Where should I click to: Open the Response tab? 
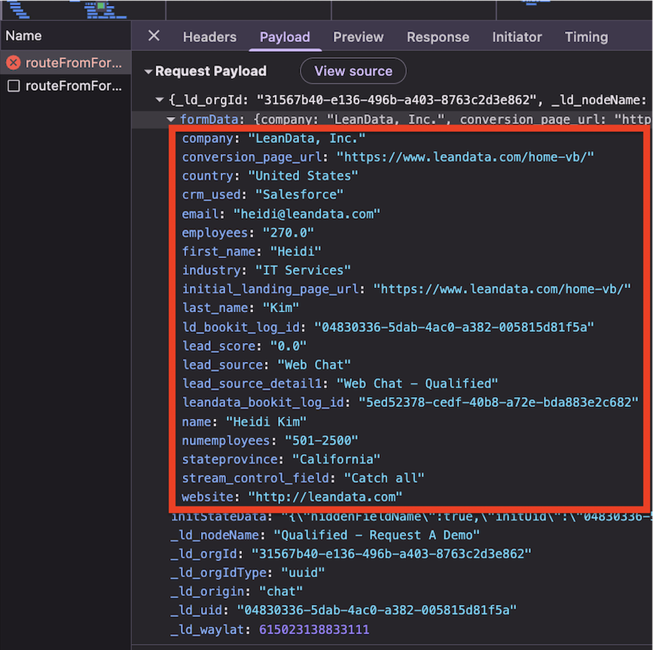(x=438, y=37)
